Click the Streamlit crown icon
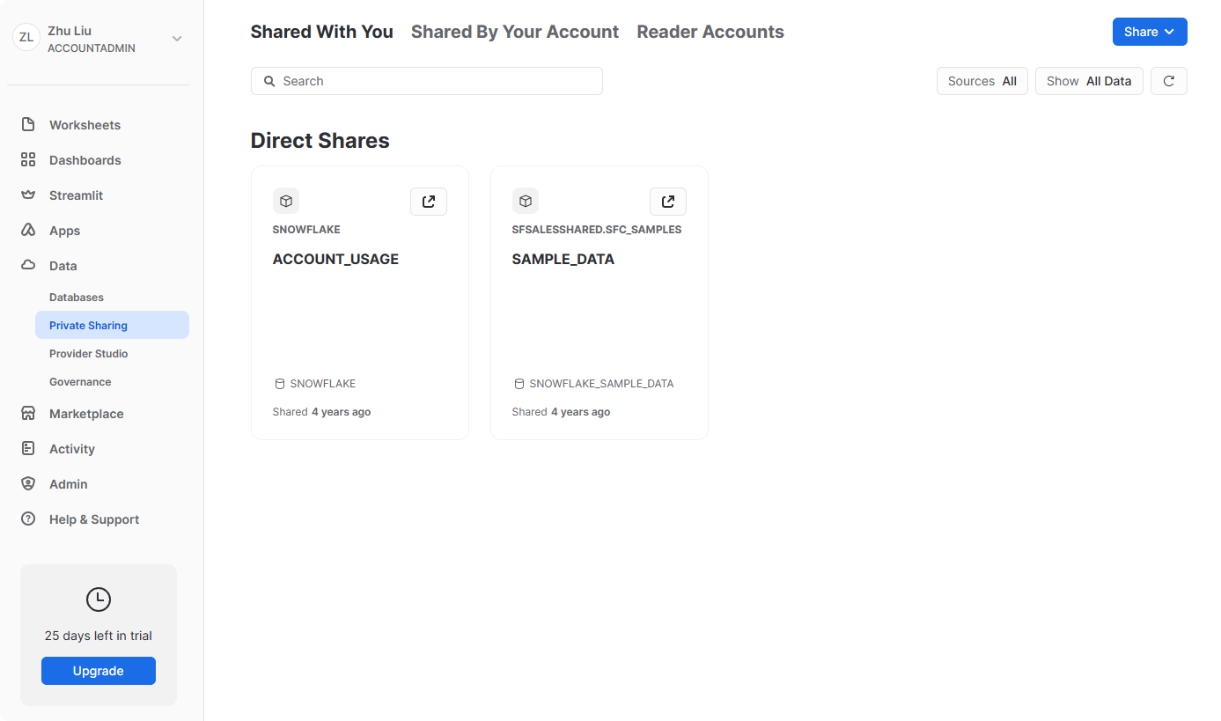 (28, 195)
